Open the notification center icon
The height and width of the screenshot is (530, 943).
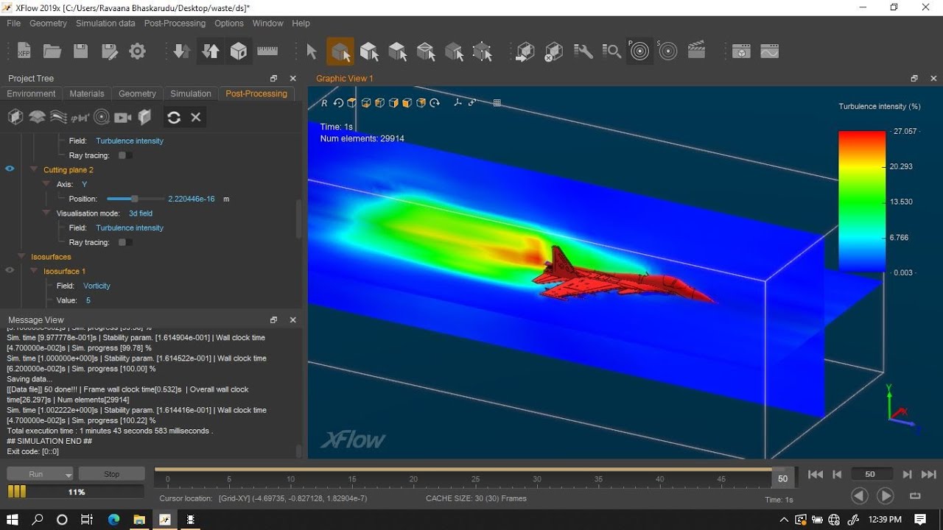point(920,520)
